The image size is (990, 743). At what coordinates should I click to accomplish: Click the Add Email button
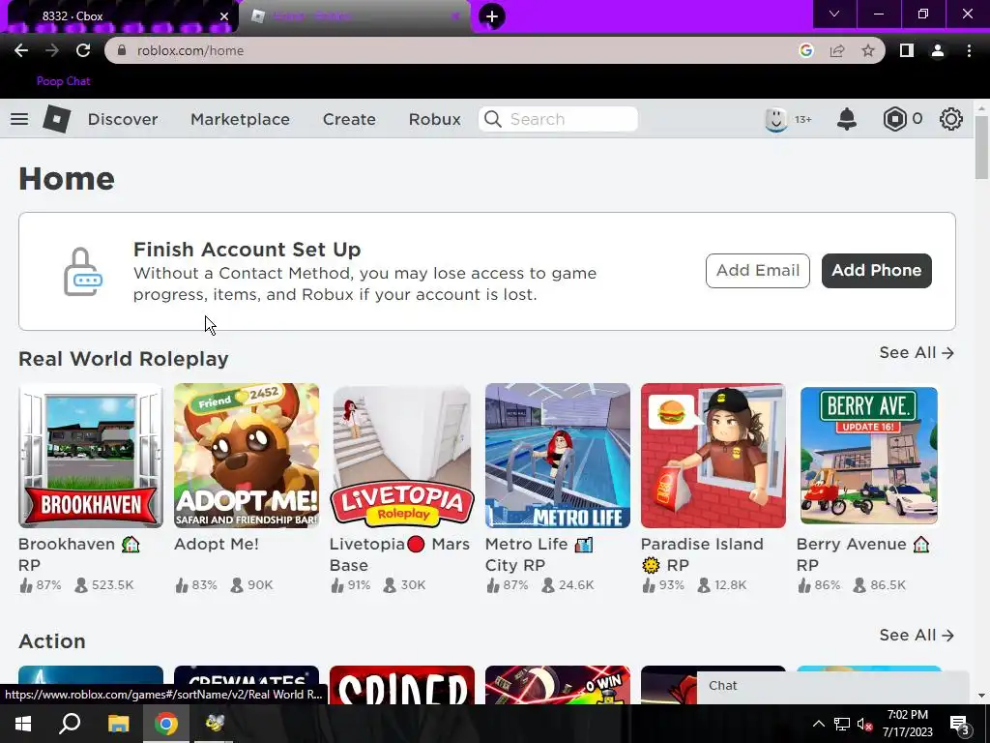(758, 271)
